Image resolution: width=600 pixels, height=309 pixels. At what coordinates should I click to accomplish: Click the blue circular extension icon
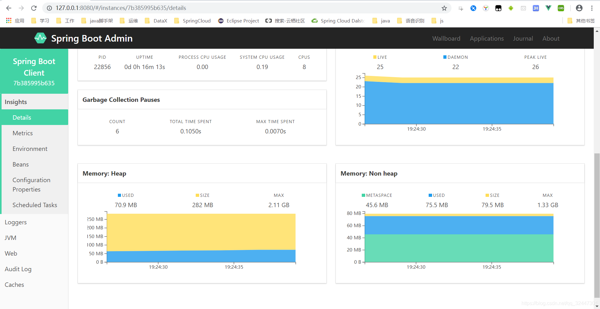coord(473,8)
